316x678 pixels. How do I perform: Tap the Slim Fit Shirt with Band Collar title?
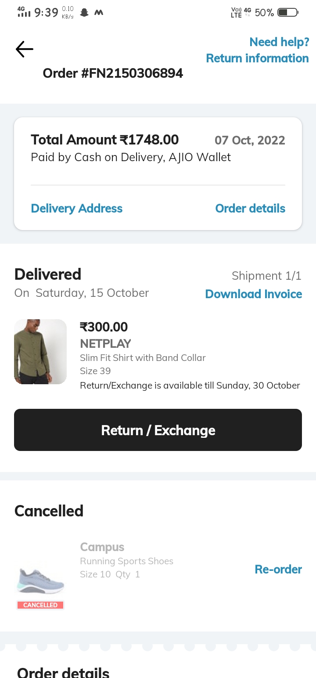click(x=143, y=358)
